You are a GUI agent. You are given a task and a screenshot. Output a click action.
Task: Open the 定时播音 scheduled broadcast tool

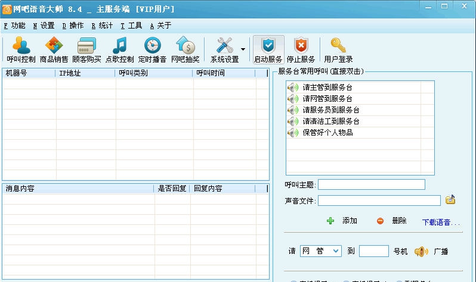[152, 49]
